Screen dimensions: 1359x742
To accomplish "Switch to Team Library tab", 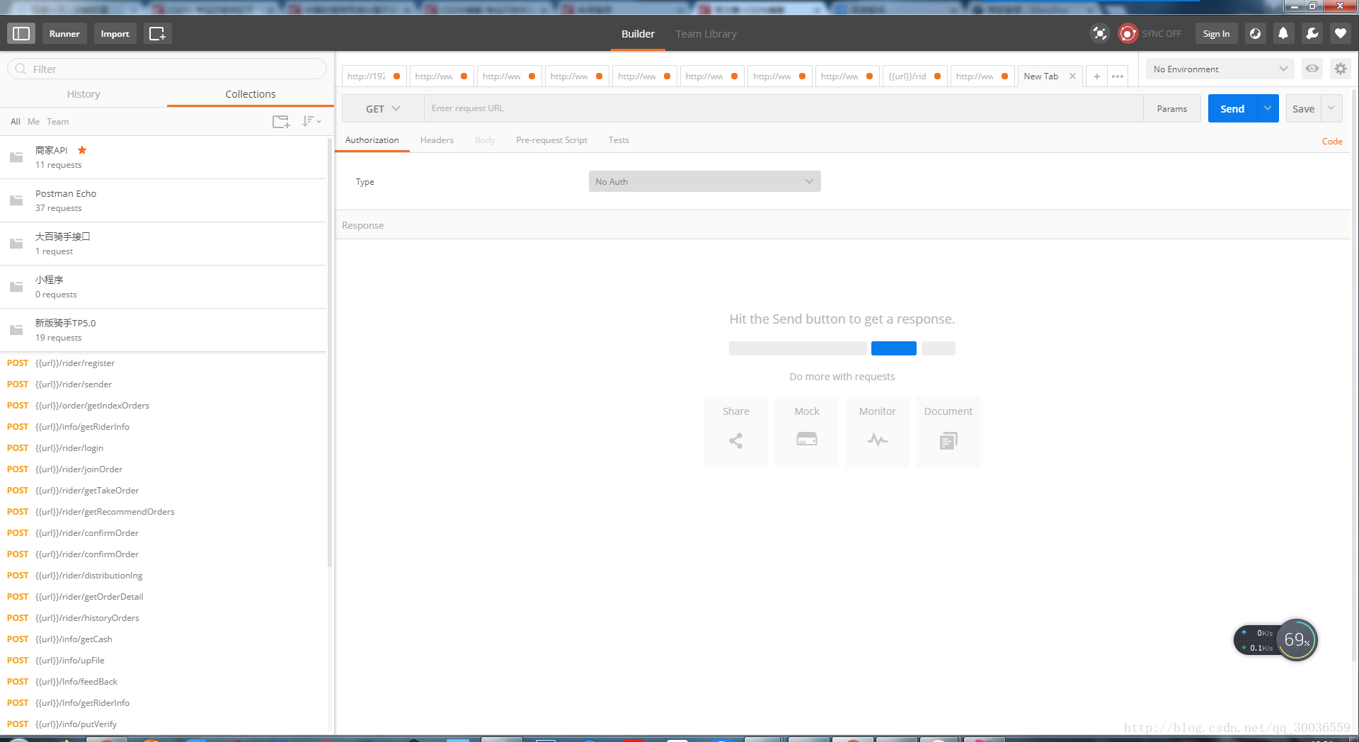I will tap(706, 33).
